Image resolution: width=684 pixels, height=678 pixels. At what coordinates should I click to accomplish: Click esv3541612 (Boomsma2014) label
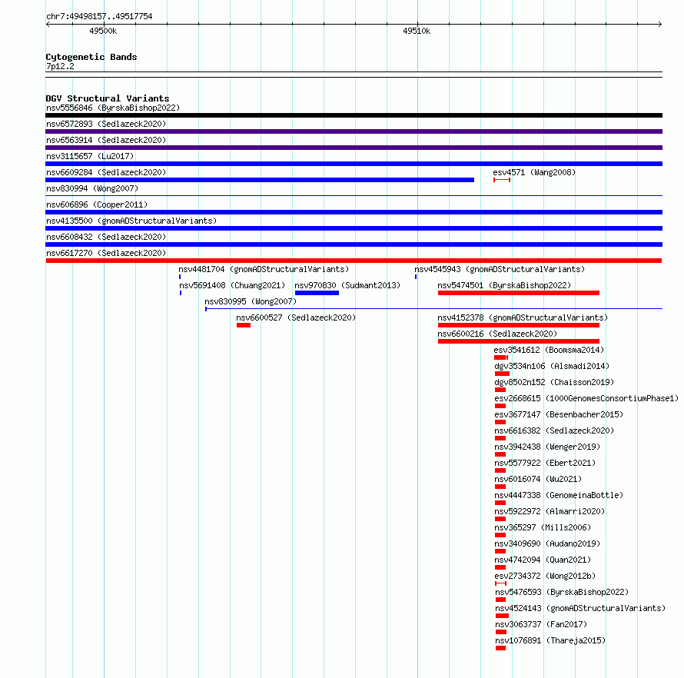click(x=549, y=350)
